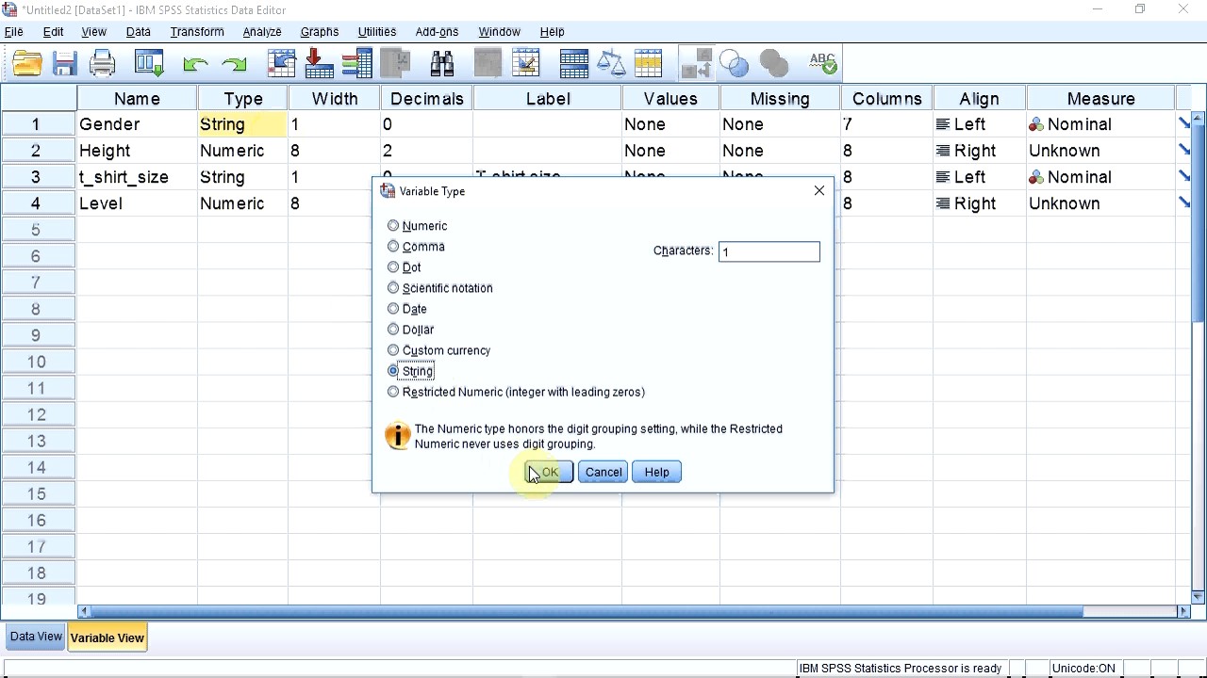
Task: Weight cases balance scale icon
Action: [612, 64]
